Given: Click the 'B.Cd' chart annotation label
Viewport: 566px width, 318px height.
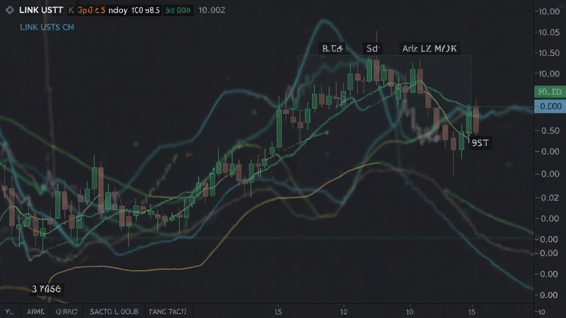Looking at the screenshot, I should (x=332, y=49).
